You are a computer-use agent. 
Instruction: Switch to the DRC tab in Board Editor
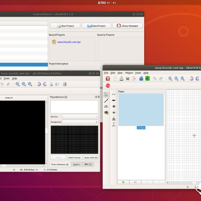coord(88,165)
